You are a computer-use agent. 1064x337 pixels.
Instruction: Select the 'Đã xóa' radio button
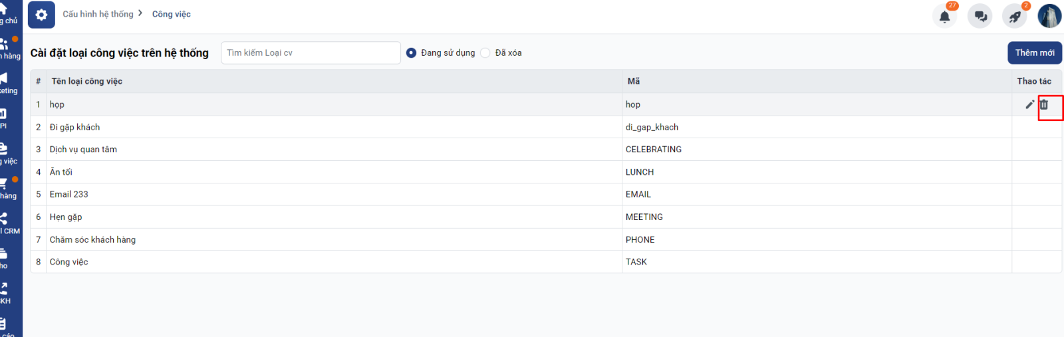coord(485,53)
